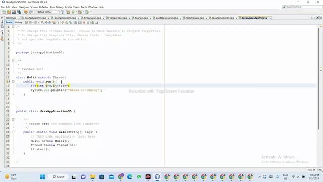This screenshot has width=323, height=182.
Task: Maximize the editor window button
Action: (321, 18)
